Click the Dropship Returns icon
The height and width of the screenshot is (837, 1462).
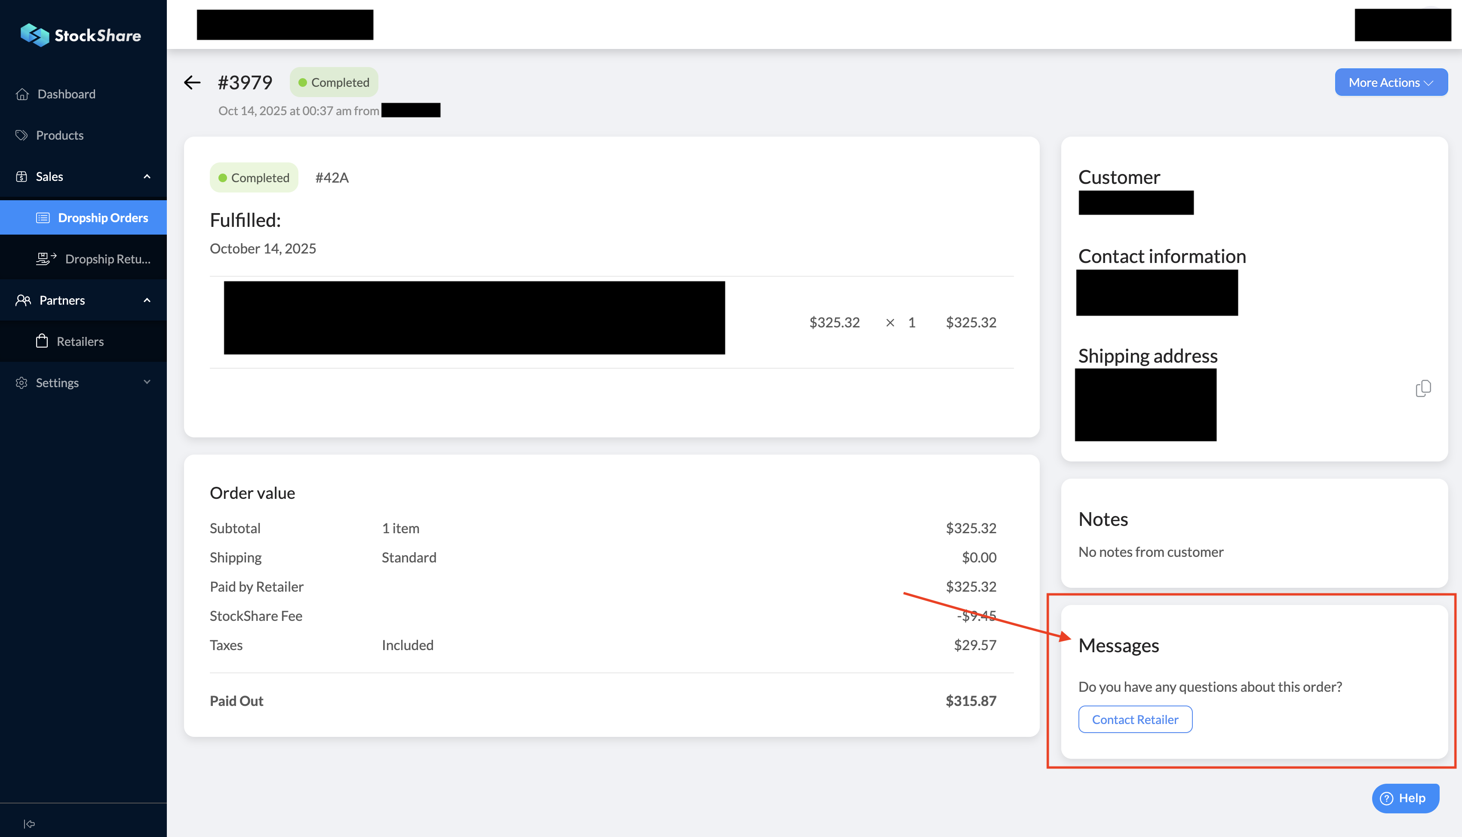coord(46,259)
